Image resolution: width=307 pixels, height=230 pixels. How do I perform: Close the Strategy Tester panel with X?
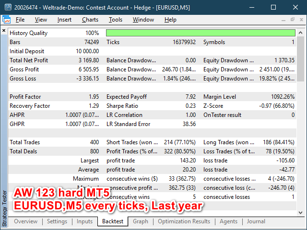tap(4, 31)
